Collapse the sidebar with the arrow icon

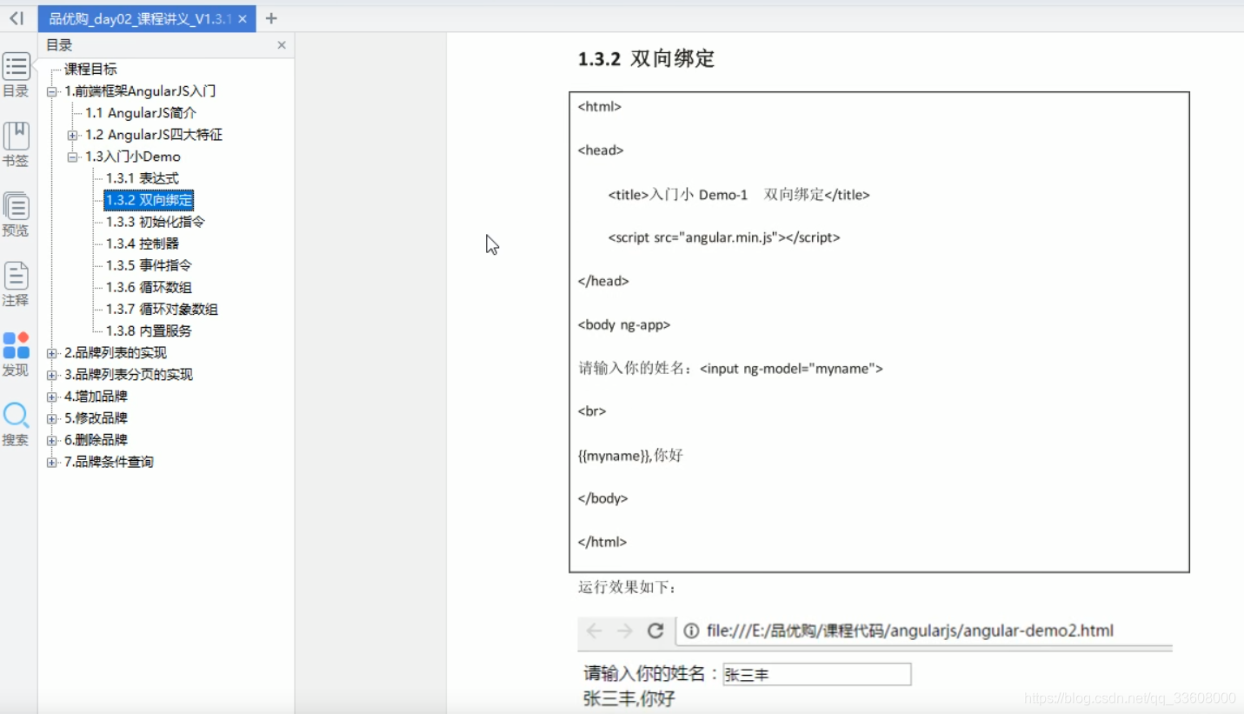click(x=17, y=18)
